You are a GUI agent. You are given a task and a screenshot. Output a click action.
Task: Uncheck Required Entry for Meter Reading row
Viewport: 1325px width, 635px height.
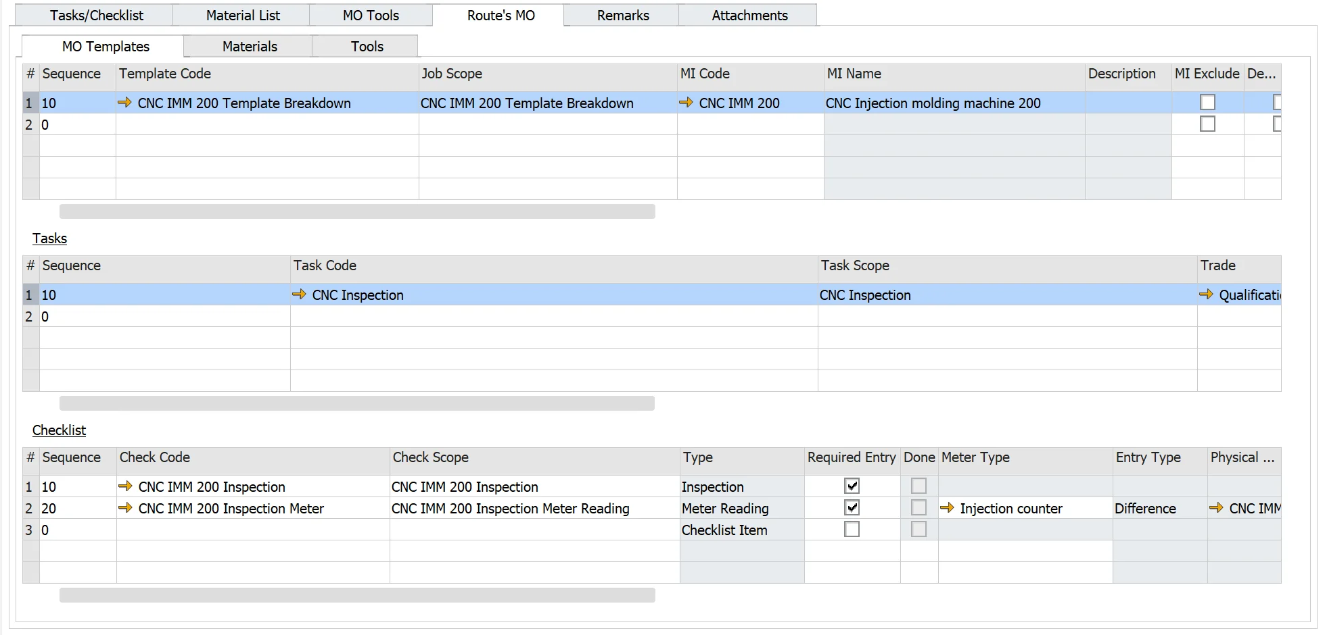[x=852, y=508]
